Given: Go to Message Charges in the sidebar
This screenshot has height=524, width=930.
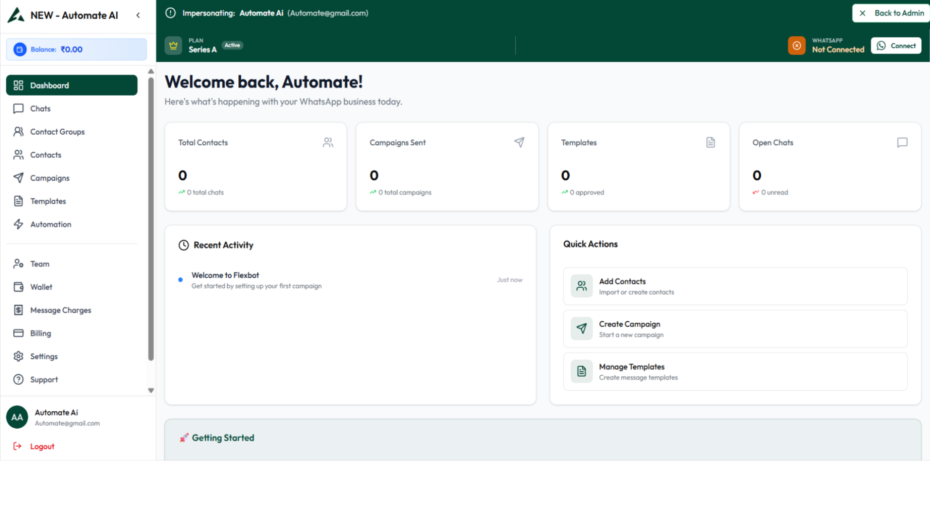Looking at the screenshot, I should pyautogui.click(x=60, y=310).
